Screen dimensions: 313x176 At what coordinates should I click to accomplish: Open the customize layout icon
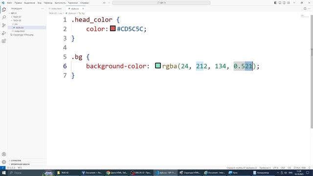click(x=289, y=3)
